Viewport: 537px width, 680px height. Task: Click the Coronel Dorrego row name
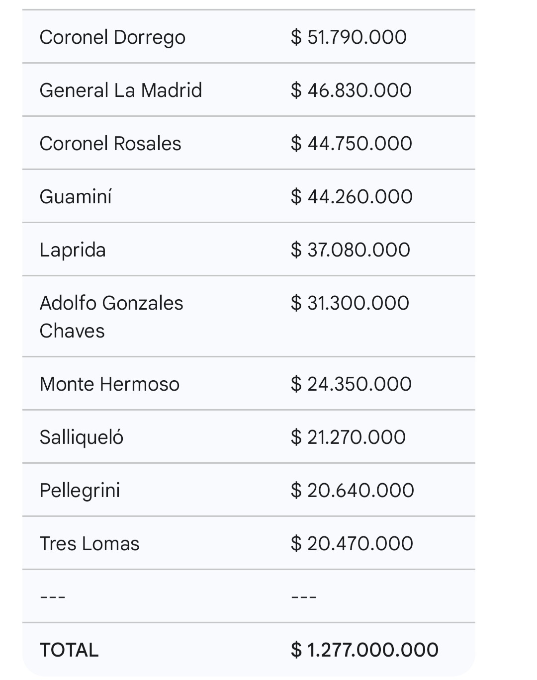point(112,37)
